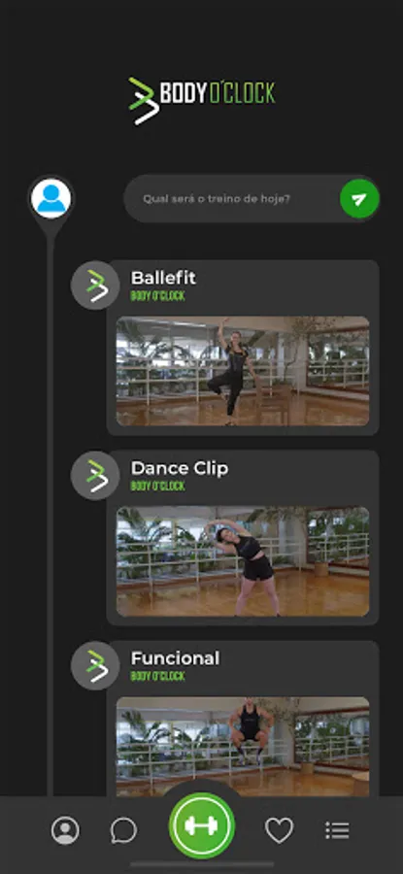
Task: Select the Funcional title text
Action: click(x=175, y=658)
